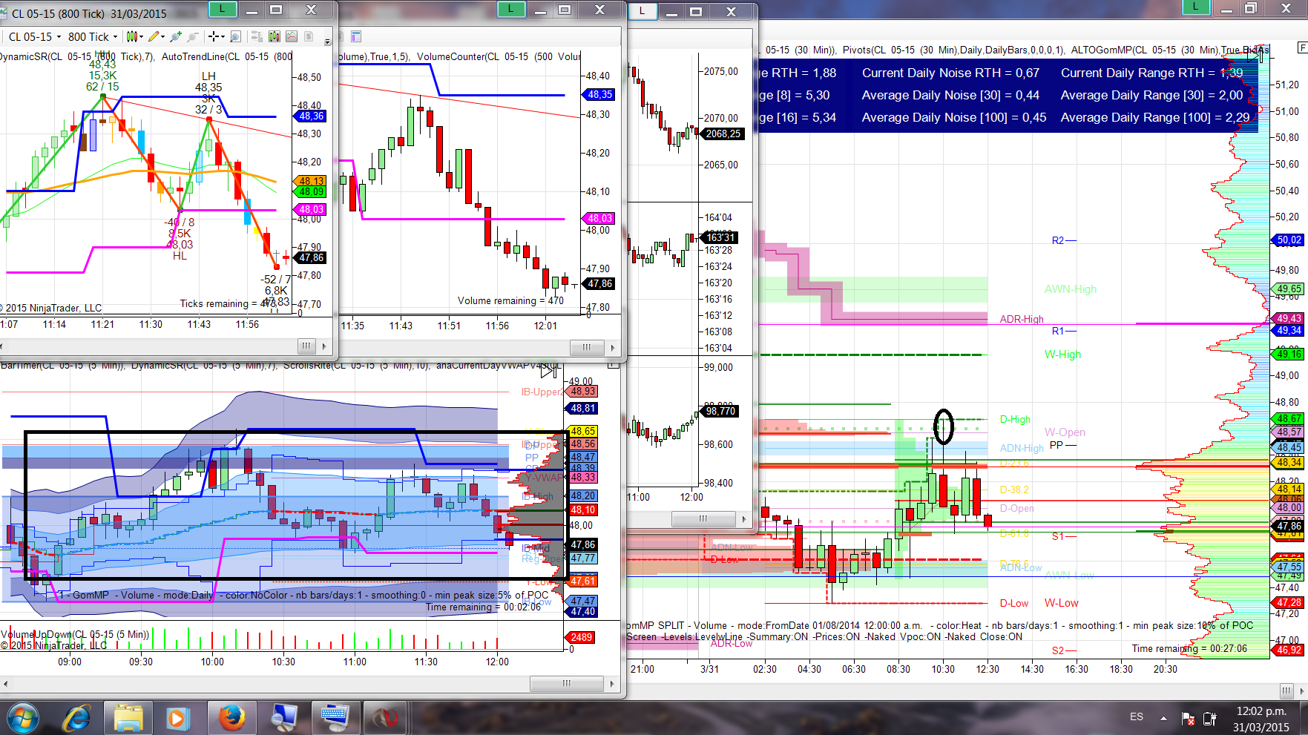
Task: Click scroll right arrow on volume chart
Action: (613, 348)
